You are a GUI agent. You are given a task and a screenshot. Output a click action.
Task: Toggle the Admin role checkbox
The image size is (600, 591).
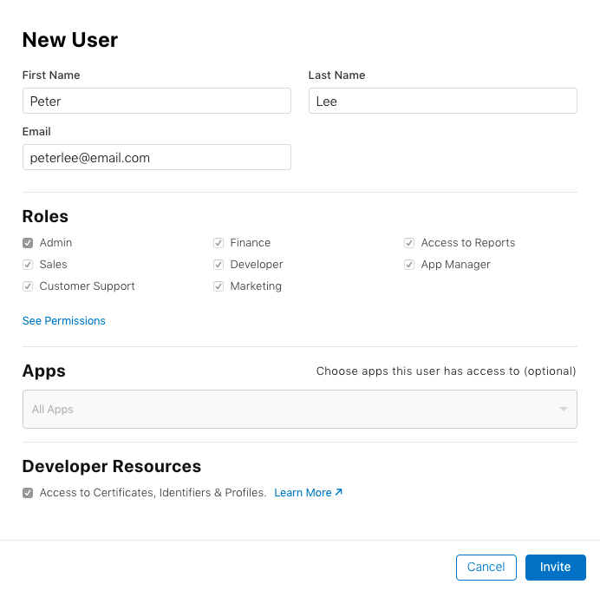28,243
